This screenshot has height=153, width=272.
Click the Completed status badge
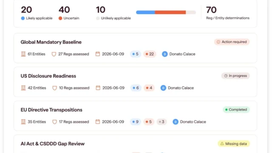click(x=236, y=110)
